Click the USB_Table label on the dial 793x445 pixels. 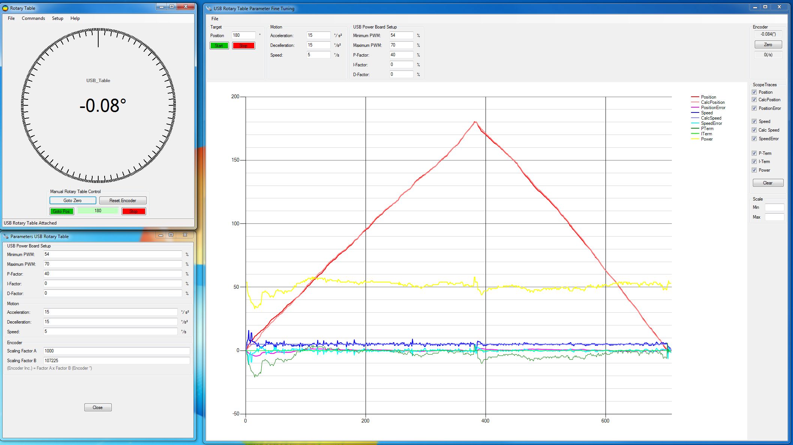(98, 81)
